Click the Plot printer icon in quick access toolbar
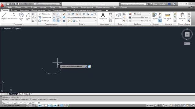The image size is (195, 109). pos(22,4)
